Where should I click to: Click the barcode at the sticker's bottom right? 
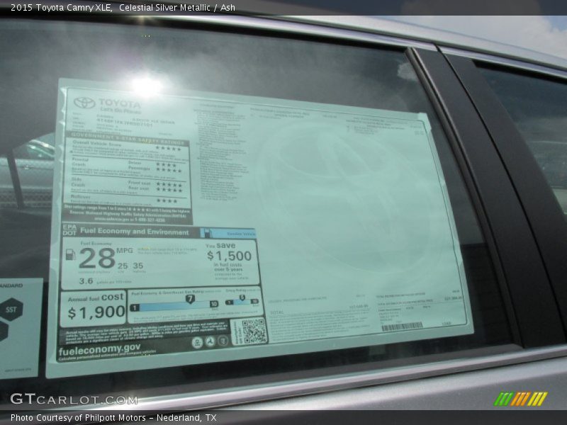[x=403, y=327]
